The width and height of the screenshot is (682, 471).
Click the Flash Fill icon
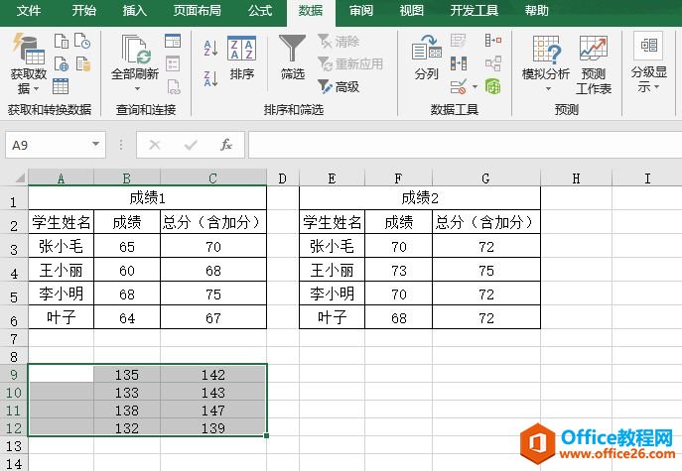tap(458, 41)
